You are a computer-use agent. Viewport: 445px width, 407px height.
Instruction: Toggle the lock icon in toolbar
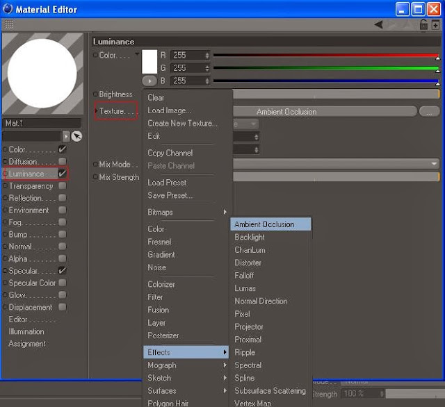pos(423,25)
